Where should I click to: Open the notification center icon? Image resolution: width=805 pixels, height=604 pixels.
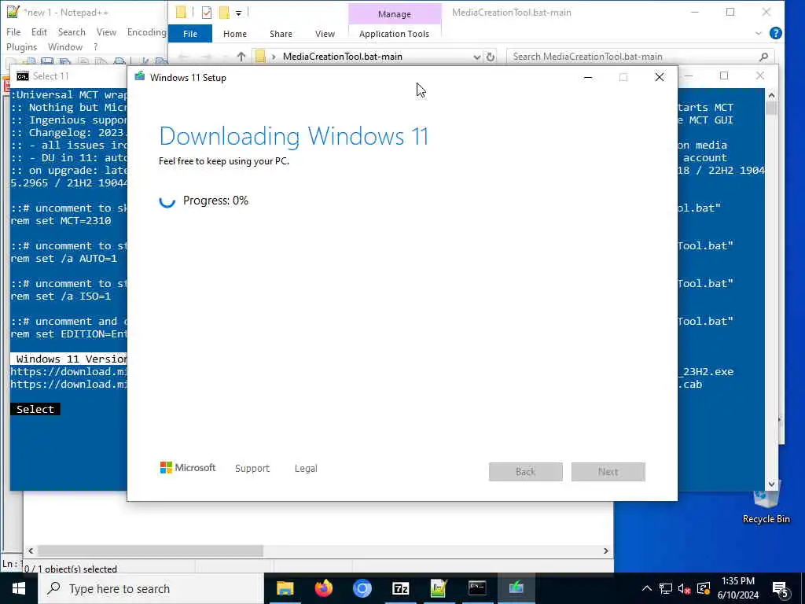click(x=781, y=589)
